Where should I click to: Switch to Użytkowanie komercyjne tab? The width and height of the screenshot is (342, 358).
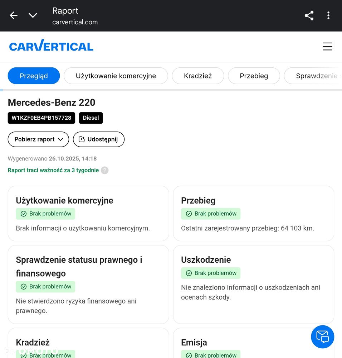pos(116,76)
